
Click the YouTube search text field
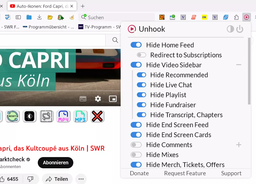click(53, 40)
